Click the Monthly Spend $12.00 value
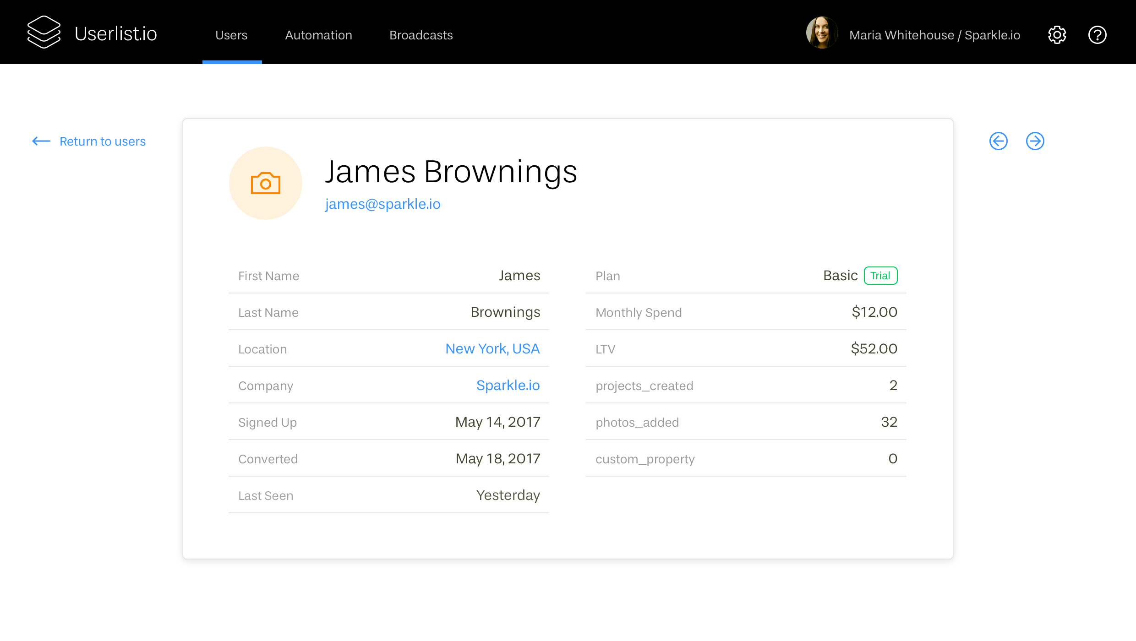Screen dimensions: 1136x641 pos(874,312)
